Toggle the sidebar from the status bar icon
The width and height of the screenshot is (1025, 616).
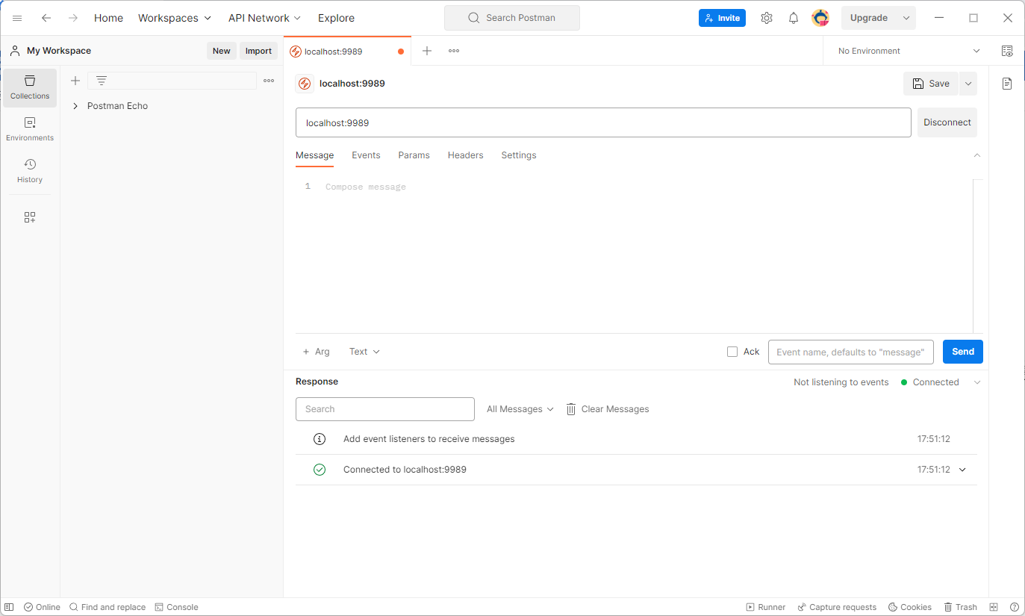pos(9,607)
